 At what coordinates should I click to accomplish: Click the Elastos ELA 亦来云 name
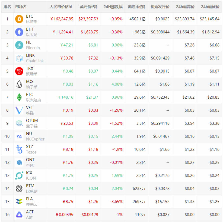[x=31, y=202]
